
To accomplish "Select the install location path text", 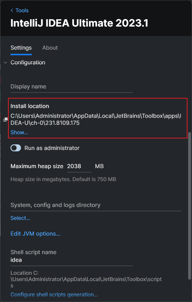I will (96, 120).
